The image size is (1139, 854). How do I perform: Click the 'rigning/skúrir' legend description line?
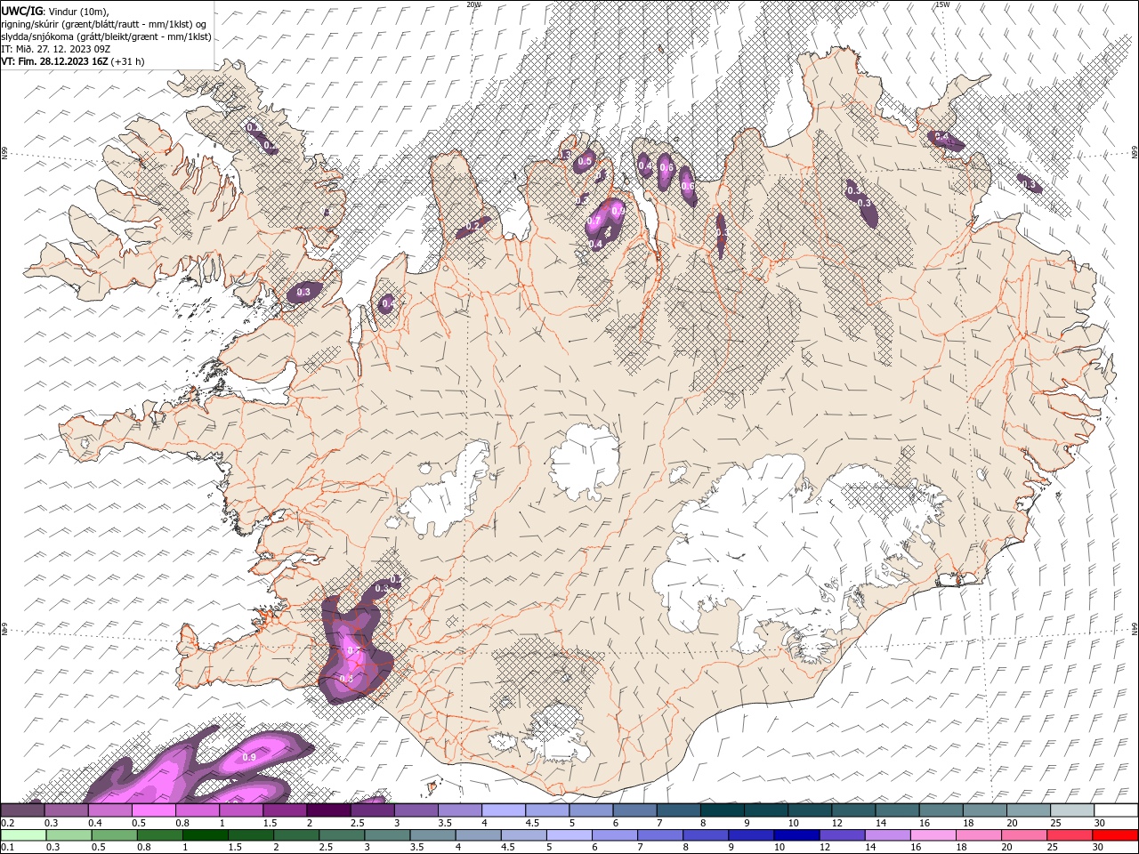click(x=105, y=23)
